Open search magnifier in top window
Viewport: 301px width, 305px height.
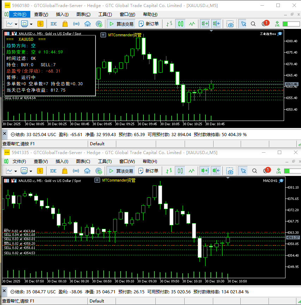pos(253,24)
